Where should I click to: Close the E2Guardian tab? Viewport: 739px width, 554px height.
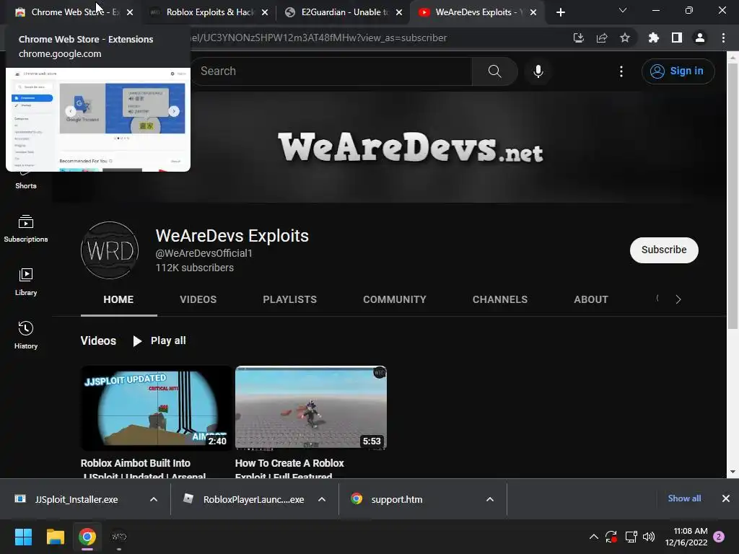pyautogui.click(x=399, y=12)
